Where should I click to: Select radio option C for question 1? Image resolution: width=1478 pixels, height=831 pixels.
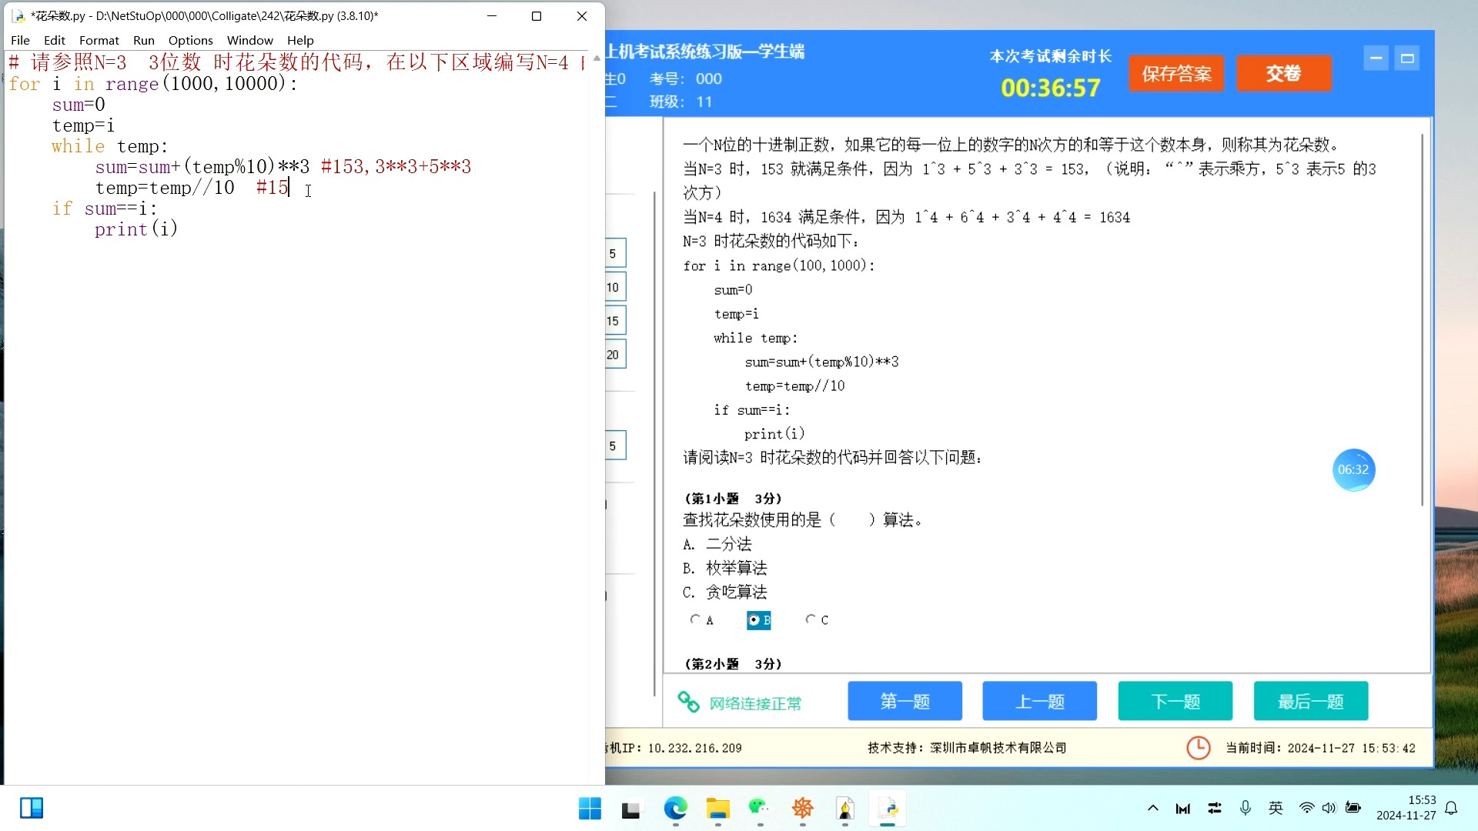[x=811, y=619]
